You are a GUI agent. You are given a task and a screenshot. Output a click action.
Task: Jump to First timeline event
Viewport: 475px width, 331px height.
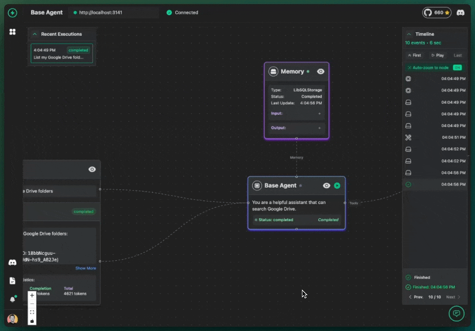414,55
